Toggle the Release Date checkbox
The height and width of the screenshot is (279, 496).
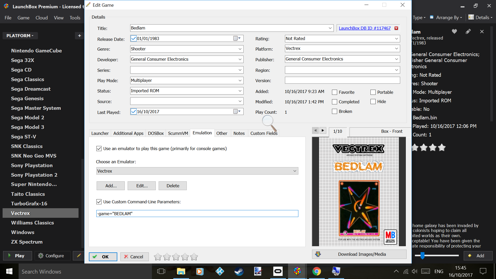134,38
